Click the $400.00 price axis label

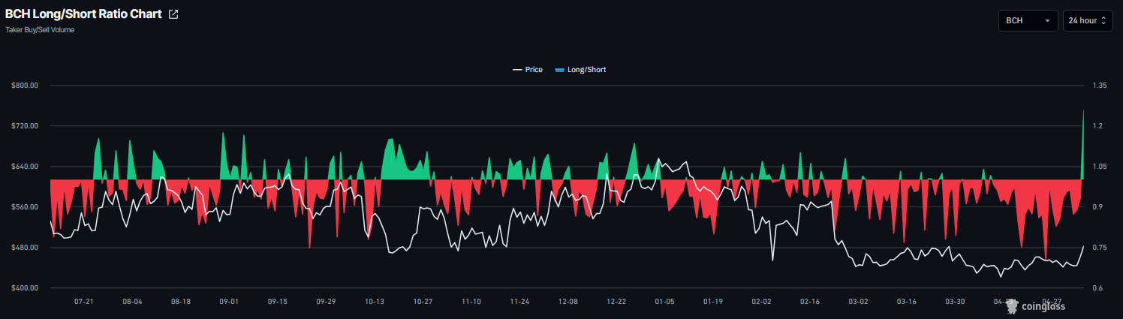point(25,288)
